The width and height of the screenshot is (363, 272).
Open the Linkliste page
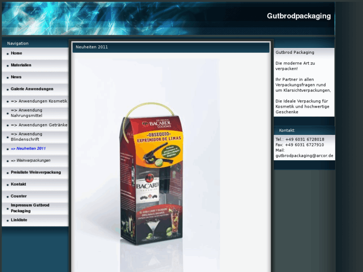pyautogui.click(x=19, y=220)
